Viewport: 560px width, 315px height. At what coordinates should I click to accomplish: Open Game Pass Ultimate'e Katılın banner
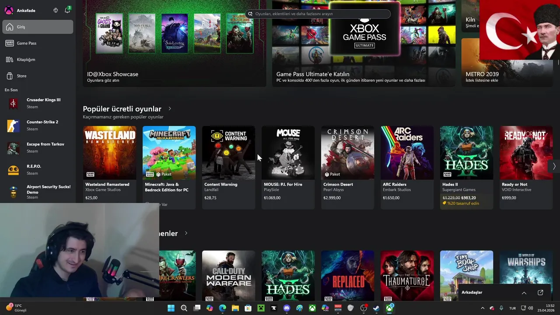[x=364, y=43]
